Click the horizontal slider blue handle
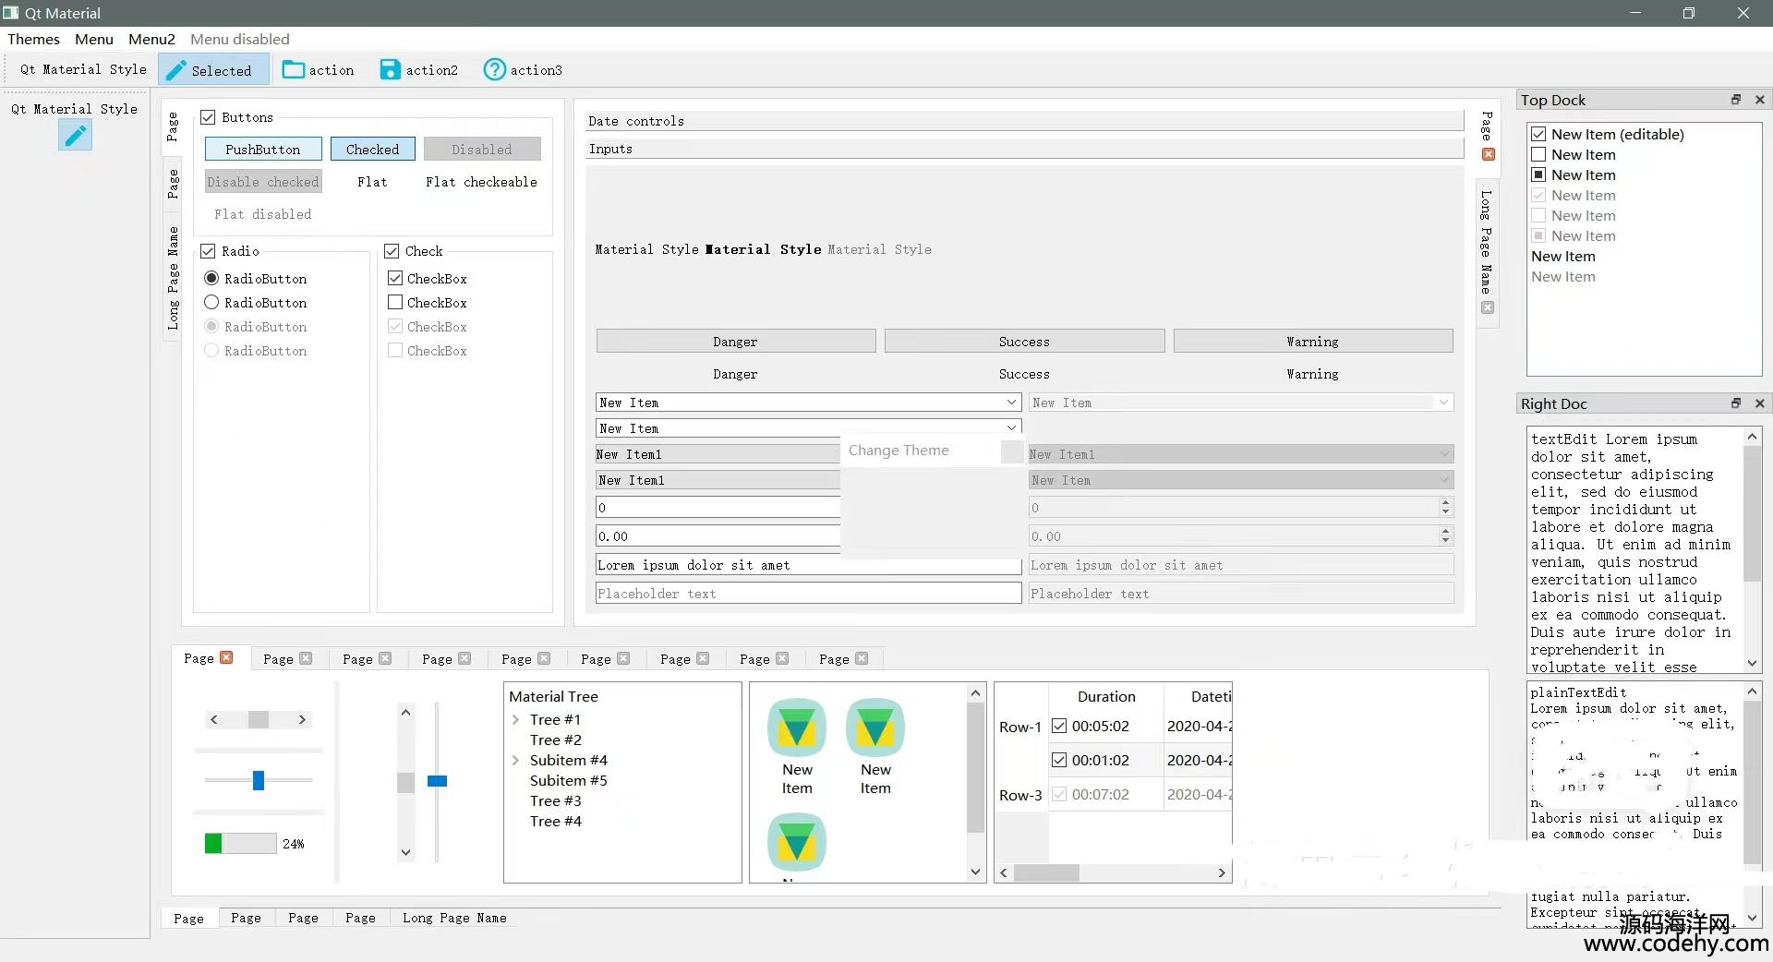Image resolution: width=1773 pixels, height=962 pixels. (x=259, y=780)
